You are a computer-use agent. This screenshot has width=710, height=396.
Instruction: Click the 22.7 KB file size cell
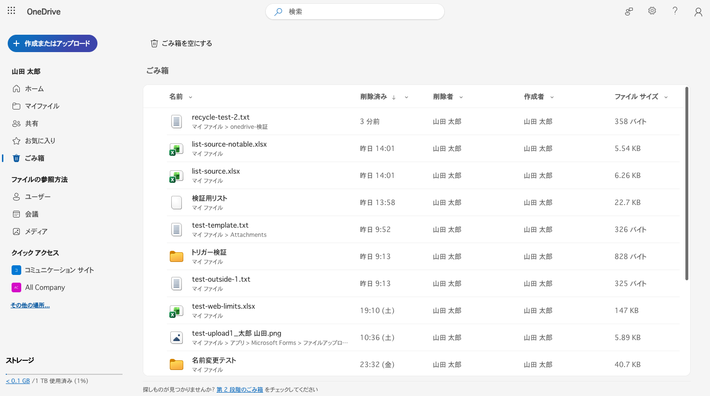628,203
